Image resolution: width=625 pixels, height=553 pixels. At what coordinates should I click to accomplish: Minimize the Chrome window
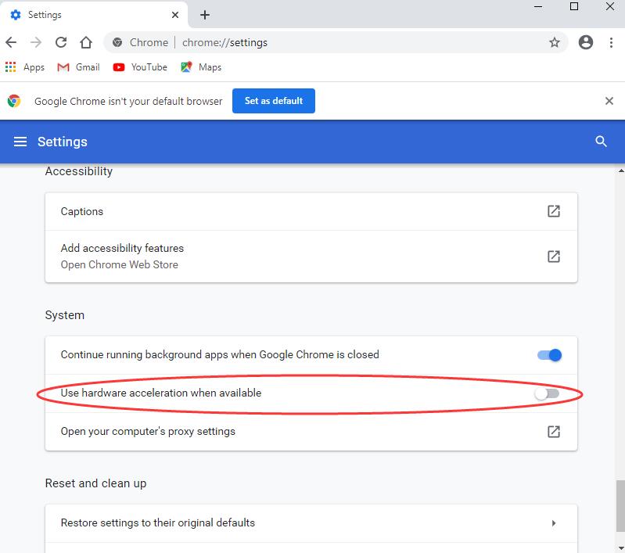click(538, 7)
